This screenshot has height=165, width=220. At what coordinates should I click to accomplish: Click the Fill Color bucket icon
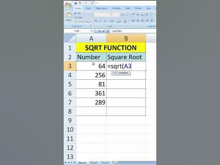tap(119, 21)
